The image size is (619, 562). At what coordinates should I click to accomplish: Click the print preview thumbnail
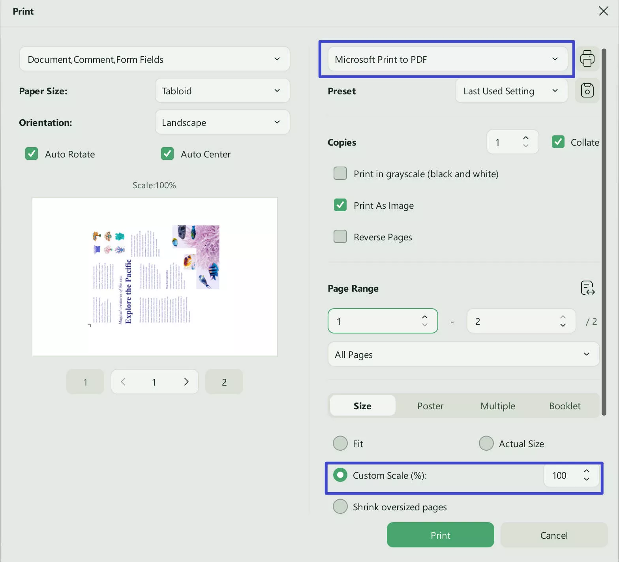click(155, 277)
